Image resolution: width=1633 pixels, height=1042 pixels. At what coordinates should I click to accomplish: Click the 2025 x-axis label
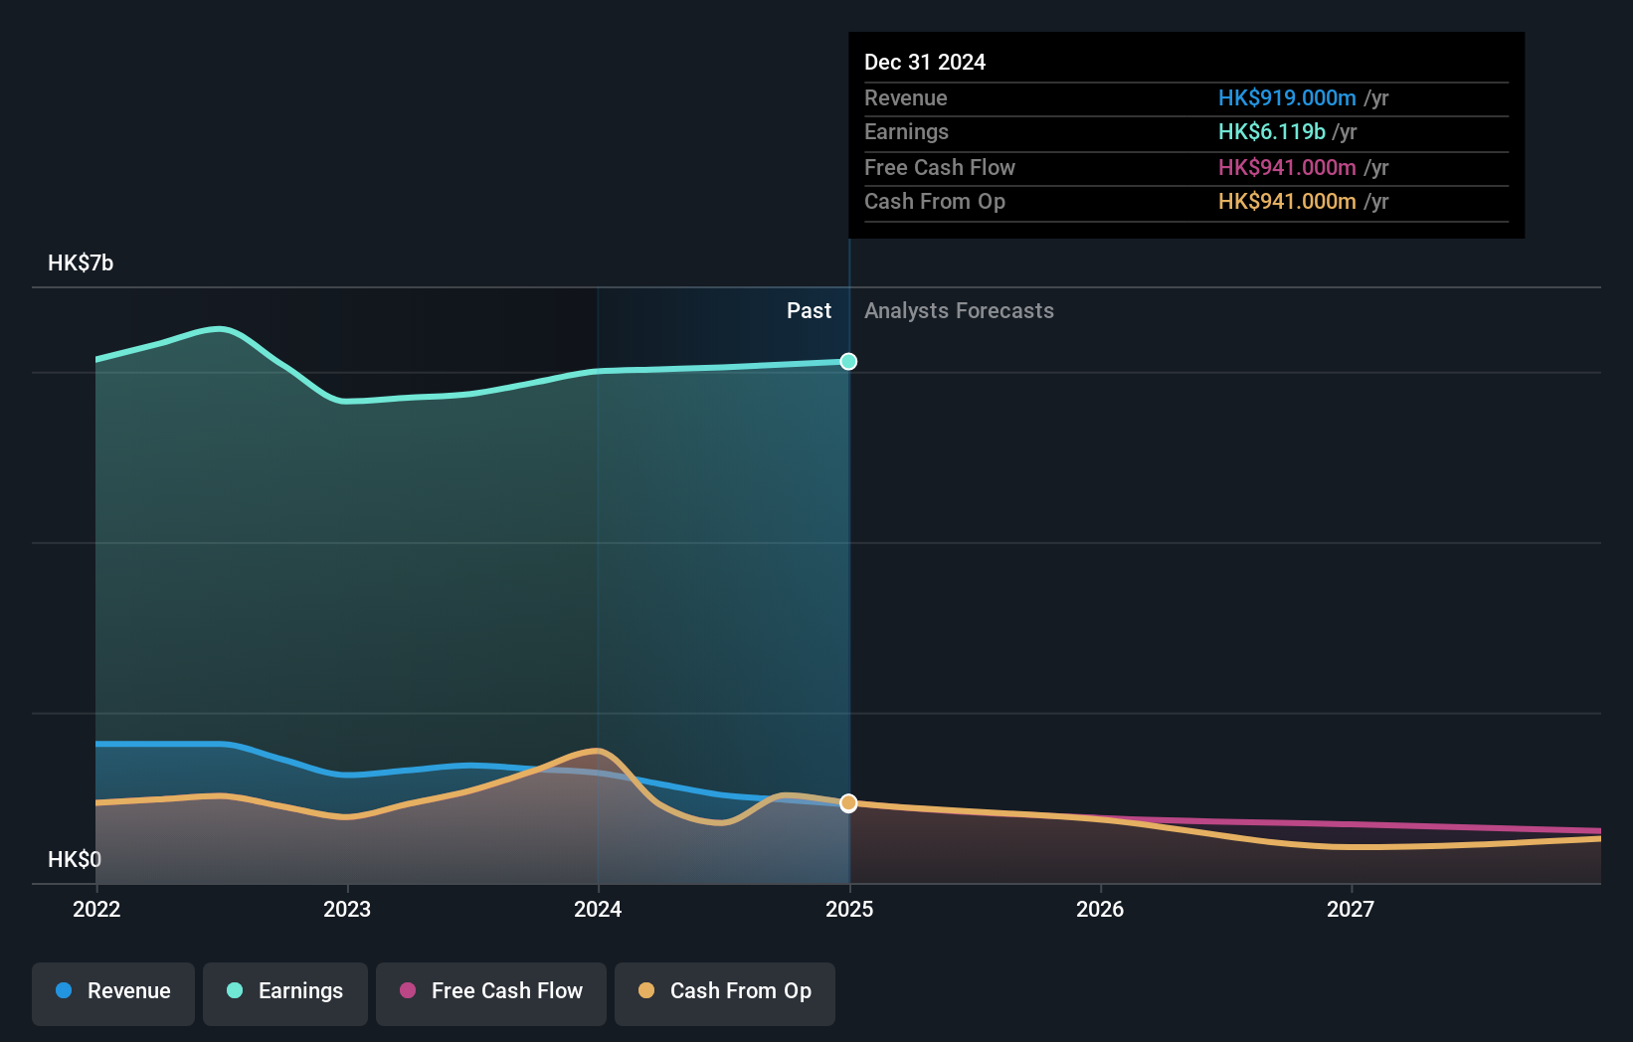(x=849, y=909)
